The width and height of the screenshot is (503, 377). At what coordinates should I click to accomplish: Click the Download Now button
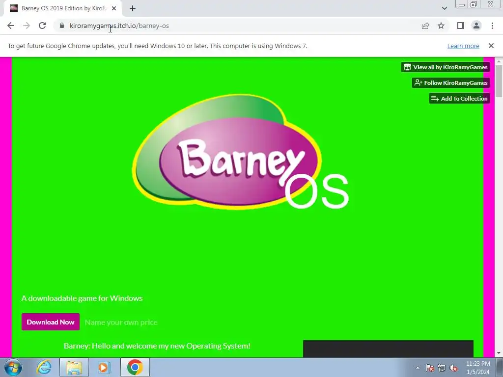(x=51, y=322)
